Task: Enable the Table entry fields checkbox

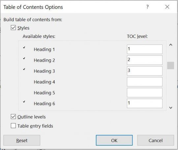Action: coord(13,126)
